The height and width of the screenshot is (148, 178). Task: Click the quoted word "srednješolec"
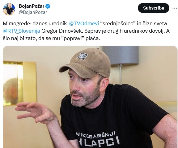tap(118, 23)
